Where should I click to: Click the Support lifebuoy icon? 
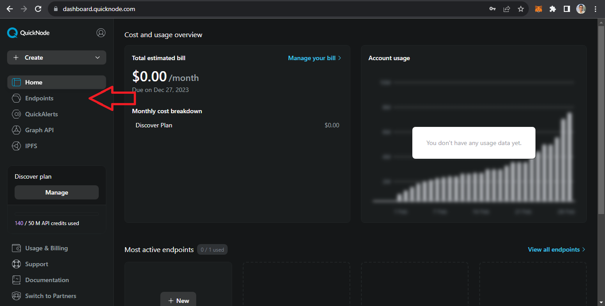click(16, 264)
